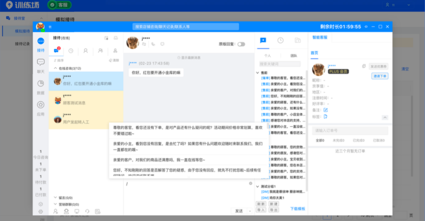The image size is (425, 221).
Task: Click the cube icon above settings gear
Action: [x=41, y=204]
